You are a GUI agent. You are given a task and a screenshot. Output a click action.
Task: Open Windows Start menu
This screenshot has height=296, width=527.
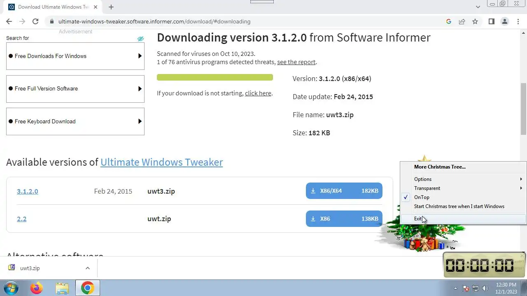(11, 288)
